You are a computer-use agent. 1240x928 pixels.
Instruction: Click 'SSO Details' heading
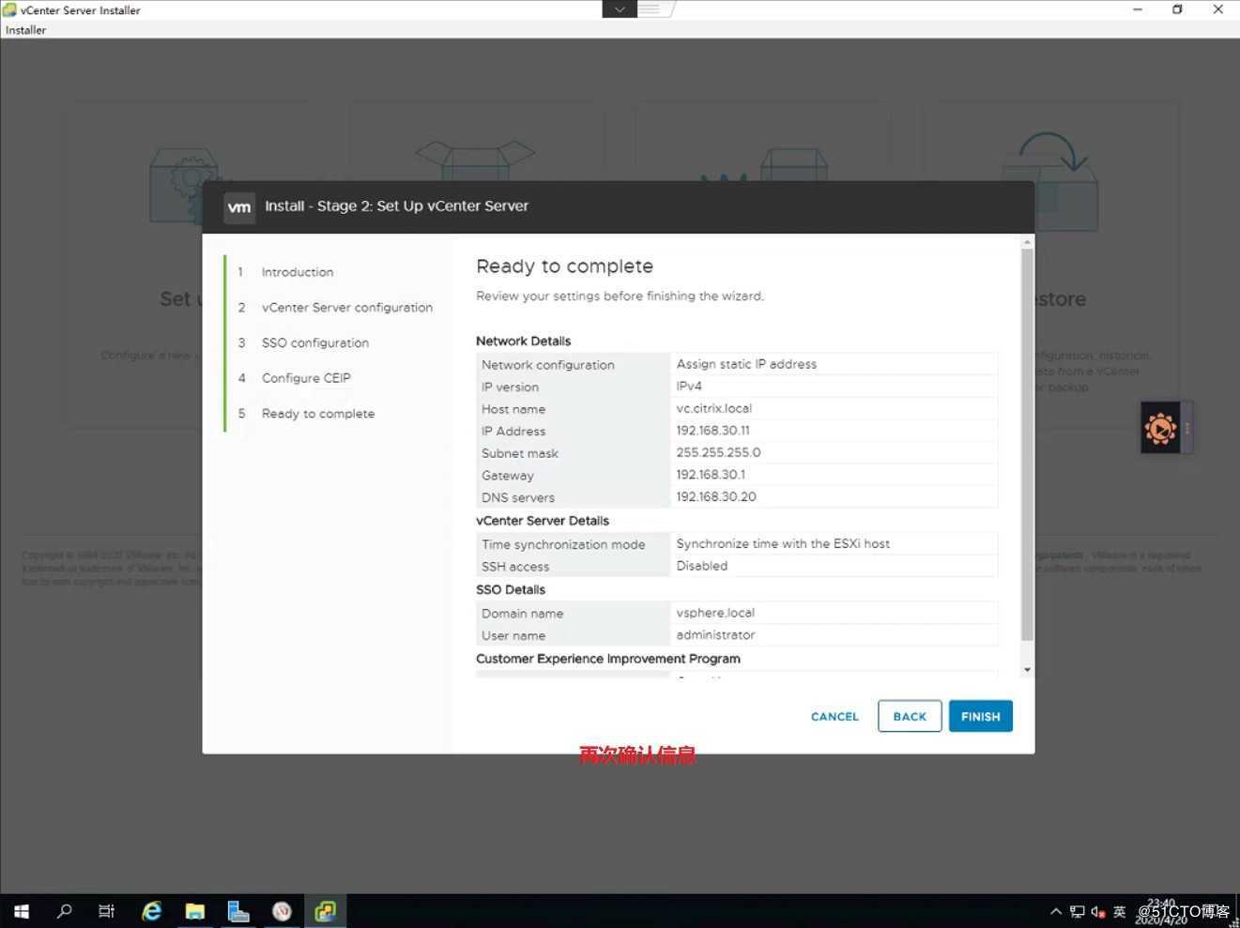click(511, 590)
